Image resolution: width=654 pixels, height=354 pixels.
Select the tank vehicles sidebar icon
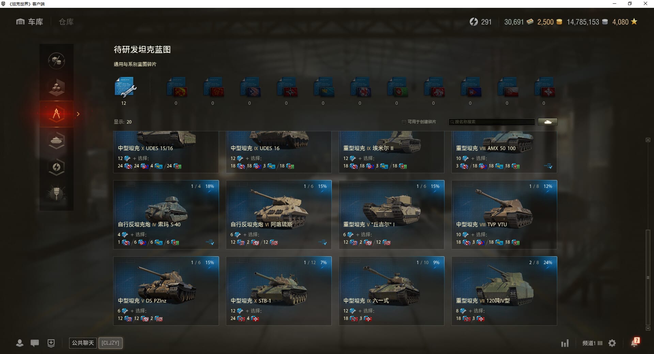57,140
